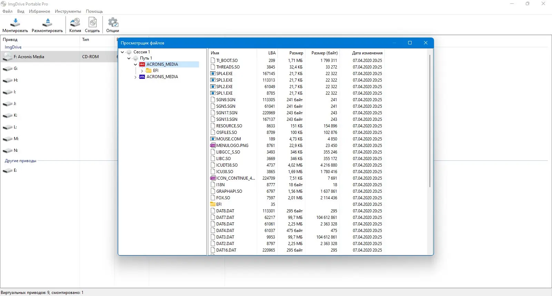Maximize the Просмотрщик файлов window
The width and height of the screenshot is (552, 296).
pyautogui.click(x=410, y=43)
